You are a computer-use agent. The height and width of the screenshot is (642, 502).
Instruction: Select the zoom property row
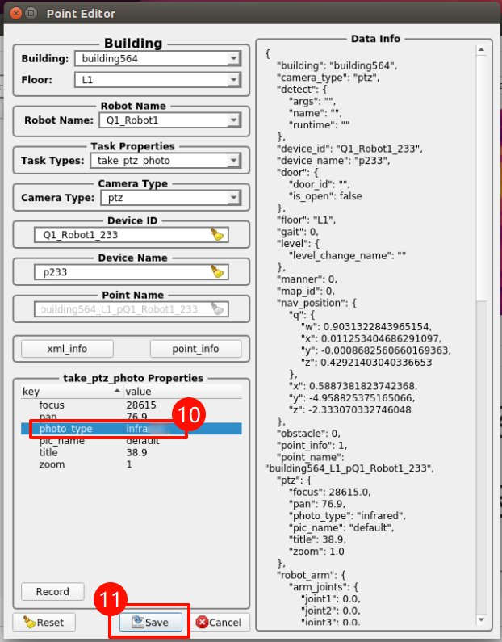click(52, 465)
